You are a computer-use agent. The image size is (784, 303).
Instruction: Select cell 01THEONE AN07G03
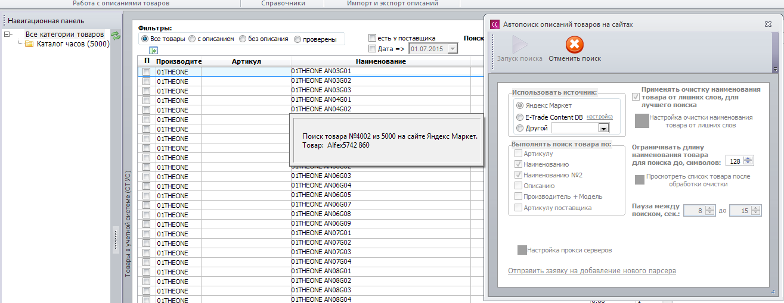pyautogui.click(x=380, y=252)
